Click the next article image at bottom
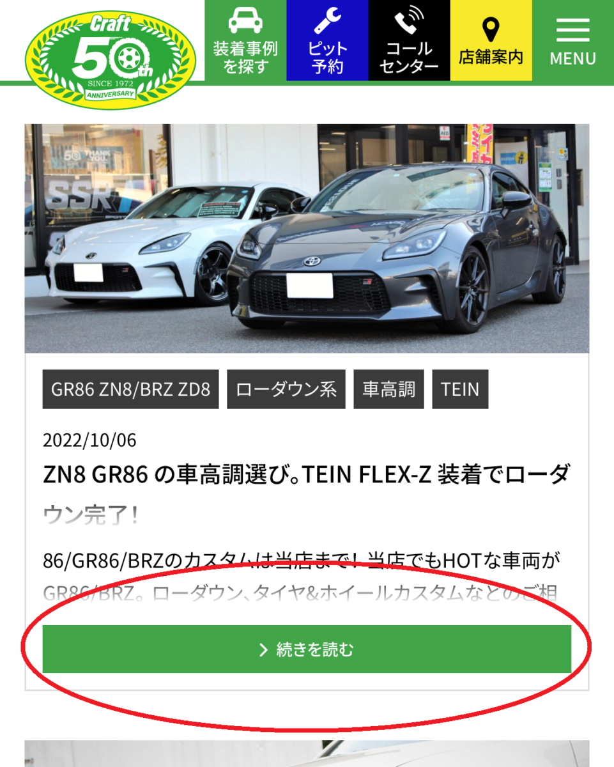 307,754
